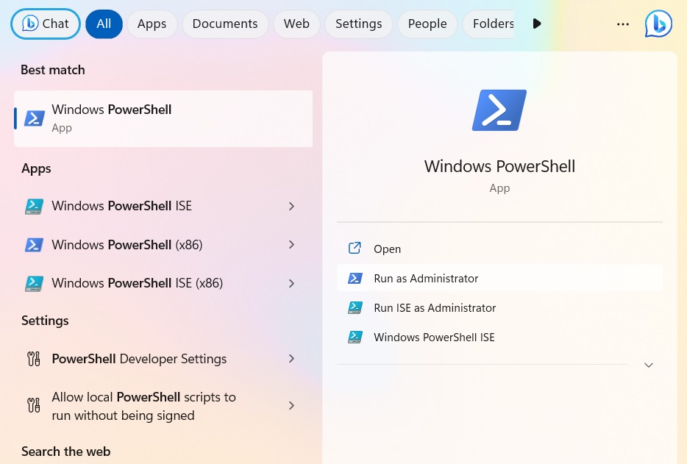687x464 pixels.
Task: Select Run as Administrator
Action: (426, 278)
